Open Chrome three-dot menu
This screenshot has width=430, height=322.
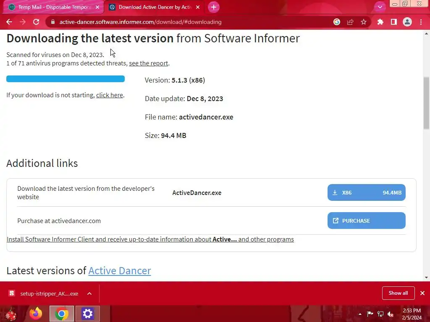pyautogui.click(x=421, y=22)
